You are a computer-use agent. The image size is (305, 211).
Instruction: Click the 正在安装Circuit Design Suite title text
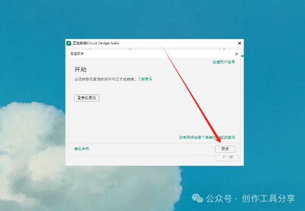(x=96, y=43)
